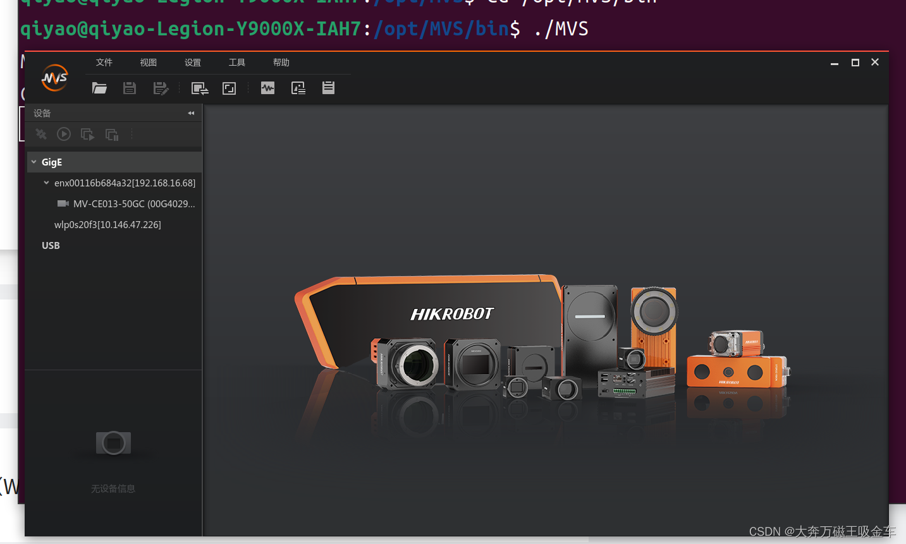
Task: Click the batch pause acquisition icon
Action: [x=112, y=135]
